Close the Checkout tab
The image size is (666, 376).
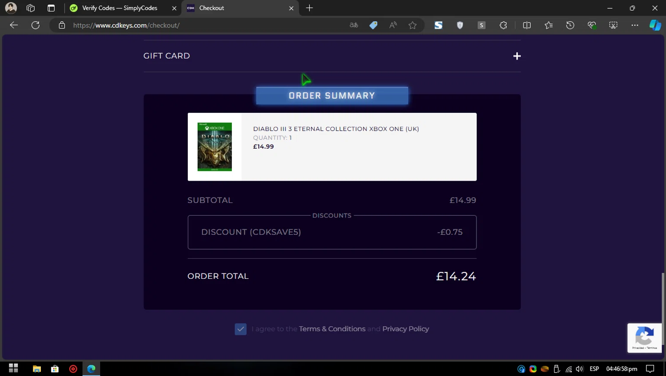(291, 8)
